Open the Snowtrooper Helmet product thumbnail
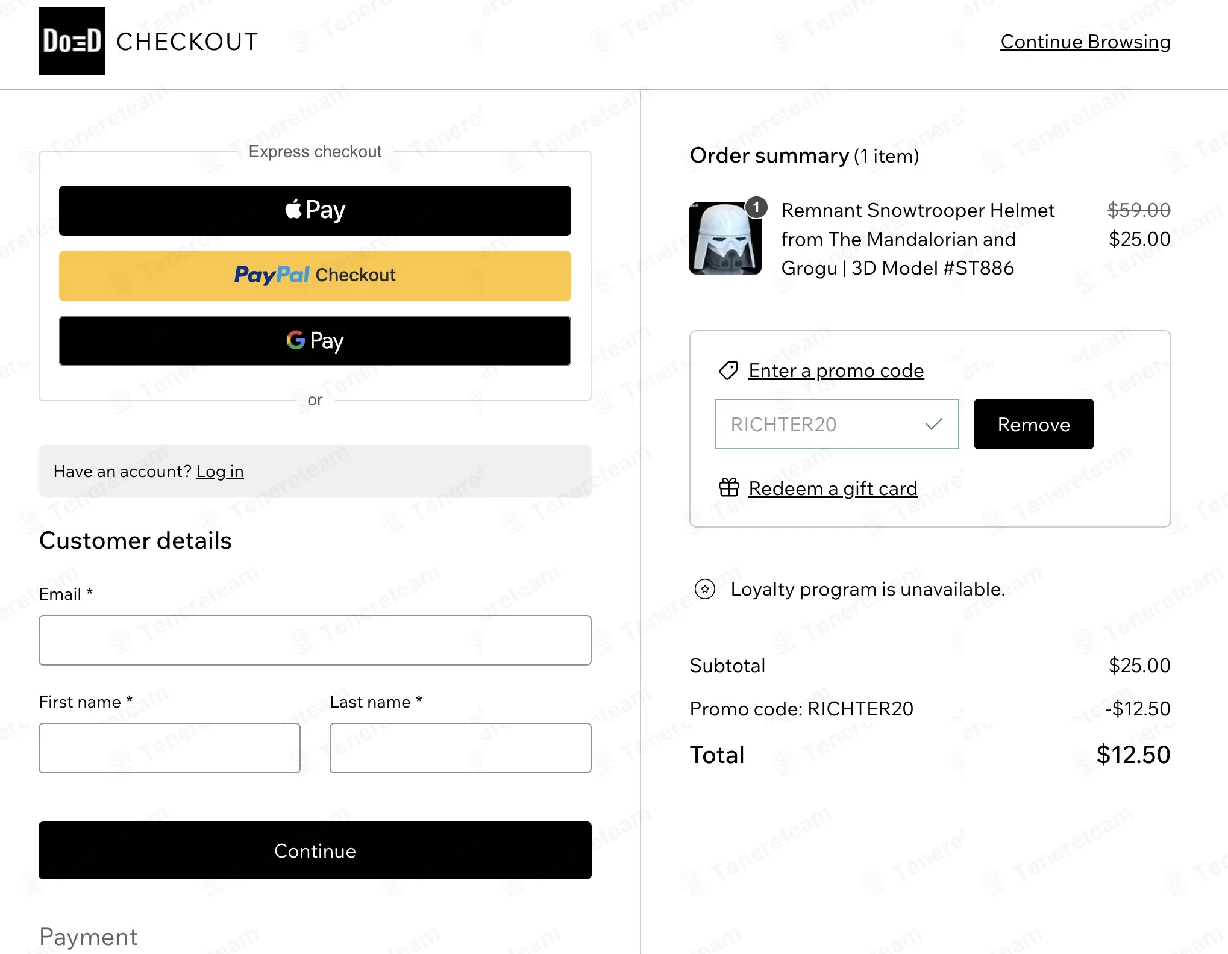Image resolution: width=1228 pixels, height=954 pixels. coord(725,238)
